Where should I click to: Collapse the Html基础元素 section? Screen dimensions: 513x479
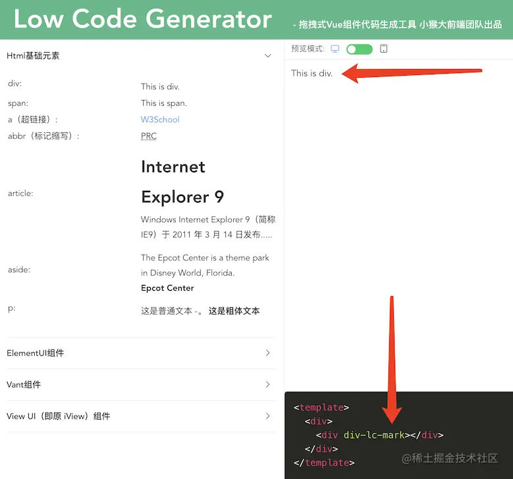coord(267,56)
